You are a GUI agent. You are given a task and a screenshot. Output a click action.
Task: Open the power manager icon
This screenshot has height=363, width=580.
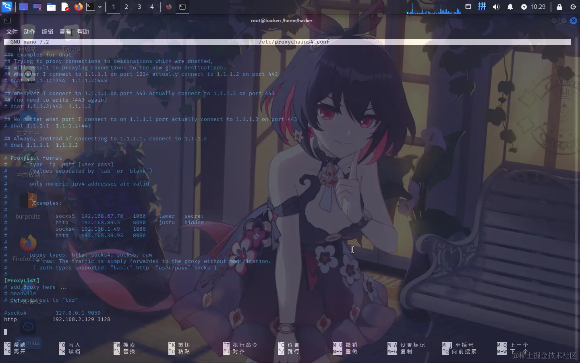tap(524, 7)
